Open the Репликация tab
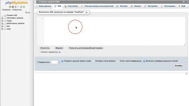Viewport: 189px width, 106px height. point(168,6)
